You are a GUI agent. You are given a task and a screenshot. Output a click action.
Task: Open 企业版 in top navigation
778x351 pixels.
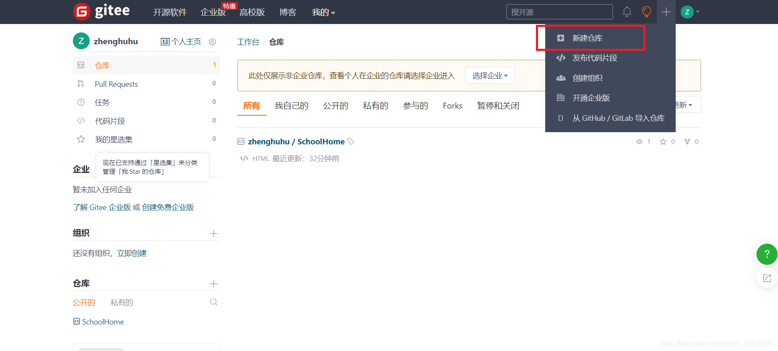click(x=213, y=12)
